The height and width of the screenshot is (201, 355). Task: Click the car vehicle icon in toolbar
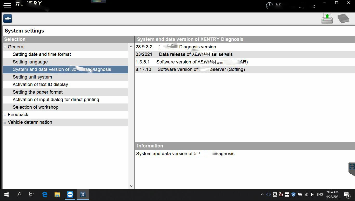pos(8,18)
